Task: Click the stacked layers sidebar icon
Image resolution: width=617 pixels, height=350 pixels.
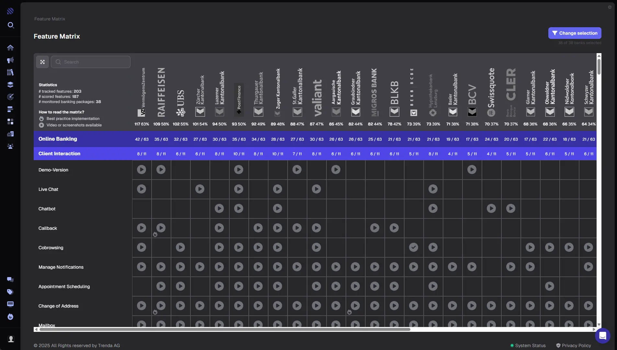Action: click(x=10, y=85)
